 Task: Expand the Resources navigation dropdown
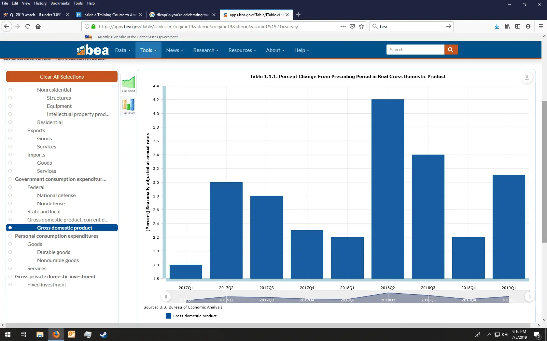click(242, 50)
